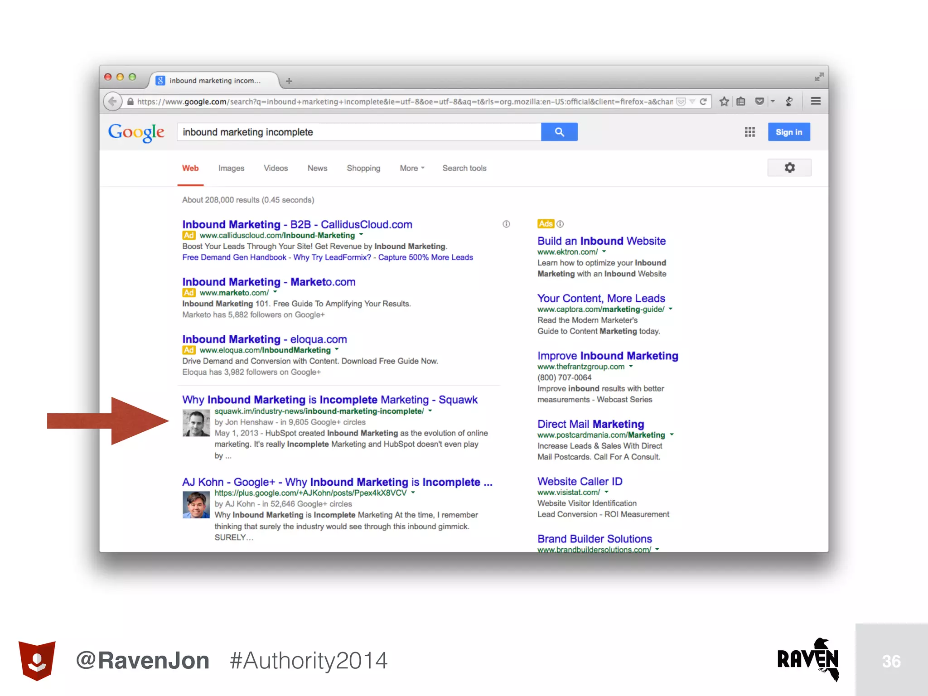928x696 pixels.
Task: Click the fullscreen arrows icon in title bar
Action: pyautogui.click(x=819, y=77)
